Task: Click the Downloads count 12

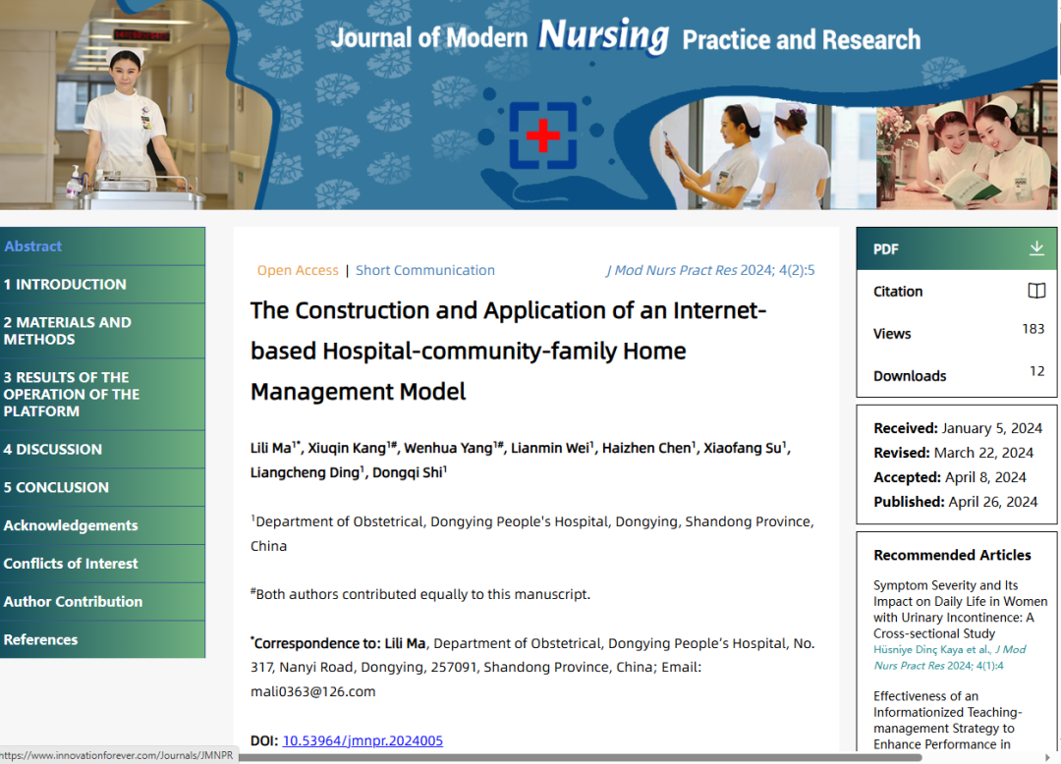Action: click(1036, 371)
